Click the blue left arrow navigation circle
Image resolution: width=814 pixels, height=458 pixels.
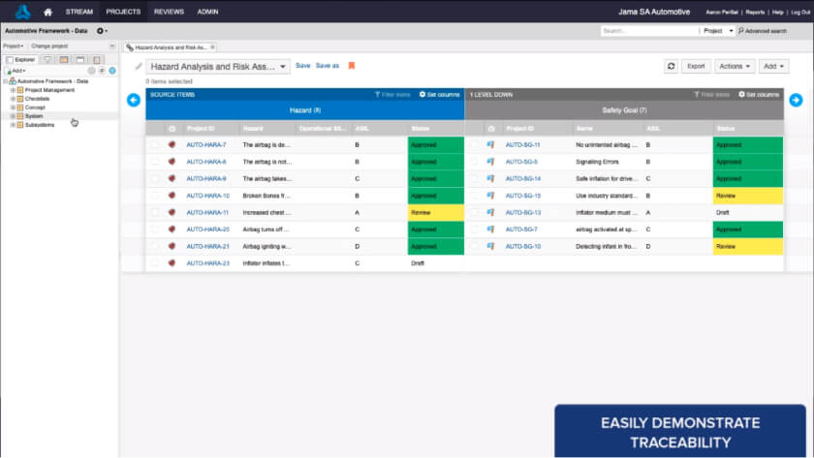pos(134,100)
